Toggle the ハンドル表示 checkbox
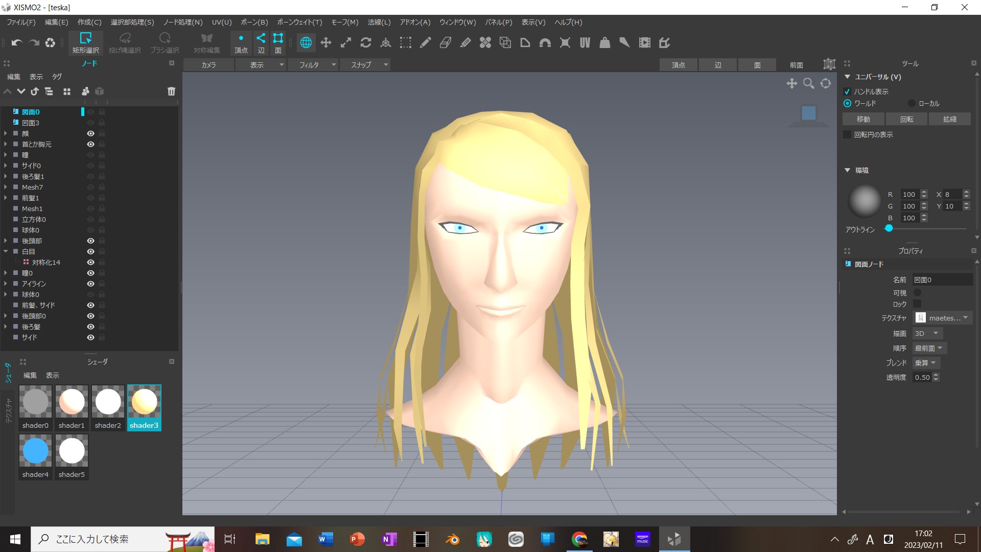 tap(847, 91)
